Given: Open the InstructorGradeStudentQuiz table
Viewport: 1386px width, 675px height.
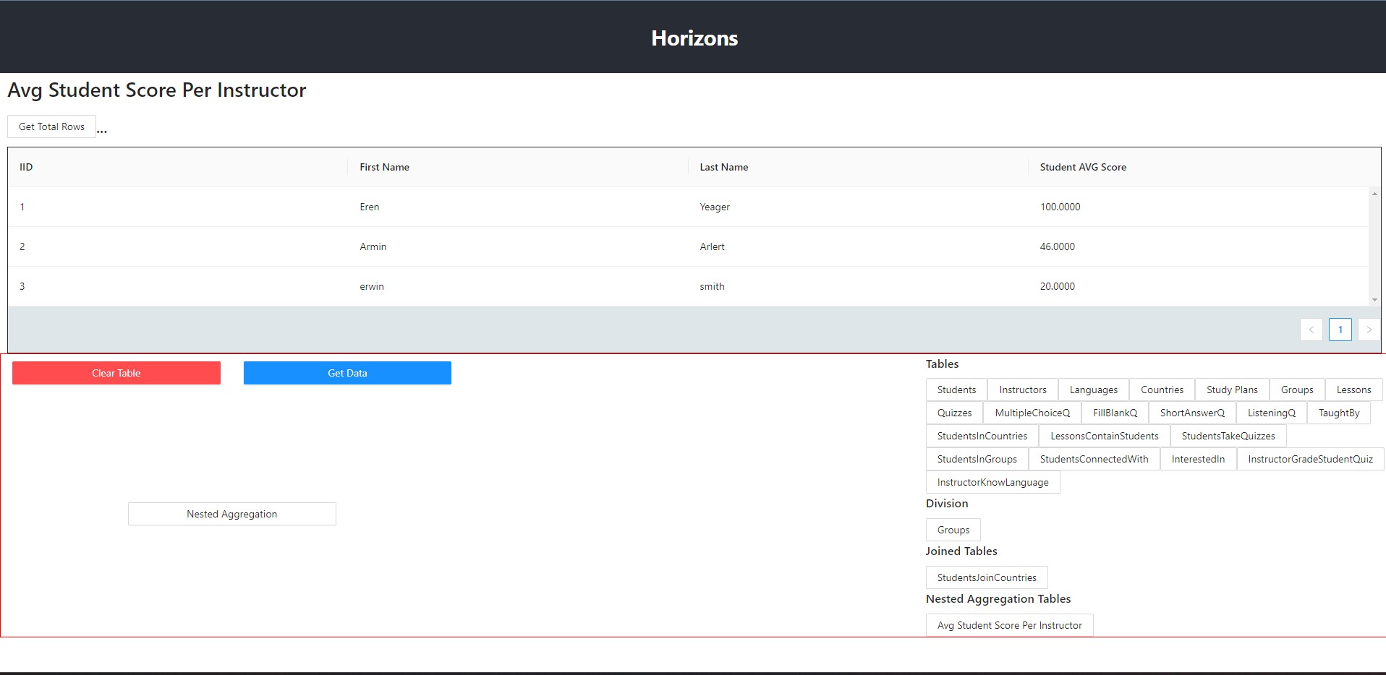Looking at the screenshot, I should (x=1309, y=459).
